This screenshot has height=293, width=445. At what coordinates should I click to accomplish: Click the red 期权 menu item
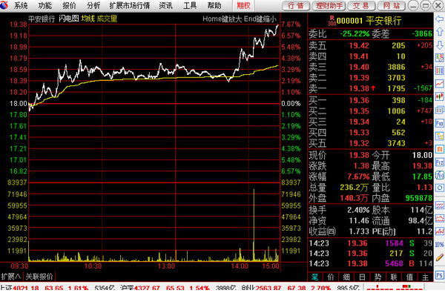(243, 5)
